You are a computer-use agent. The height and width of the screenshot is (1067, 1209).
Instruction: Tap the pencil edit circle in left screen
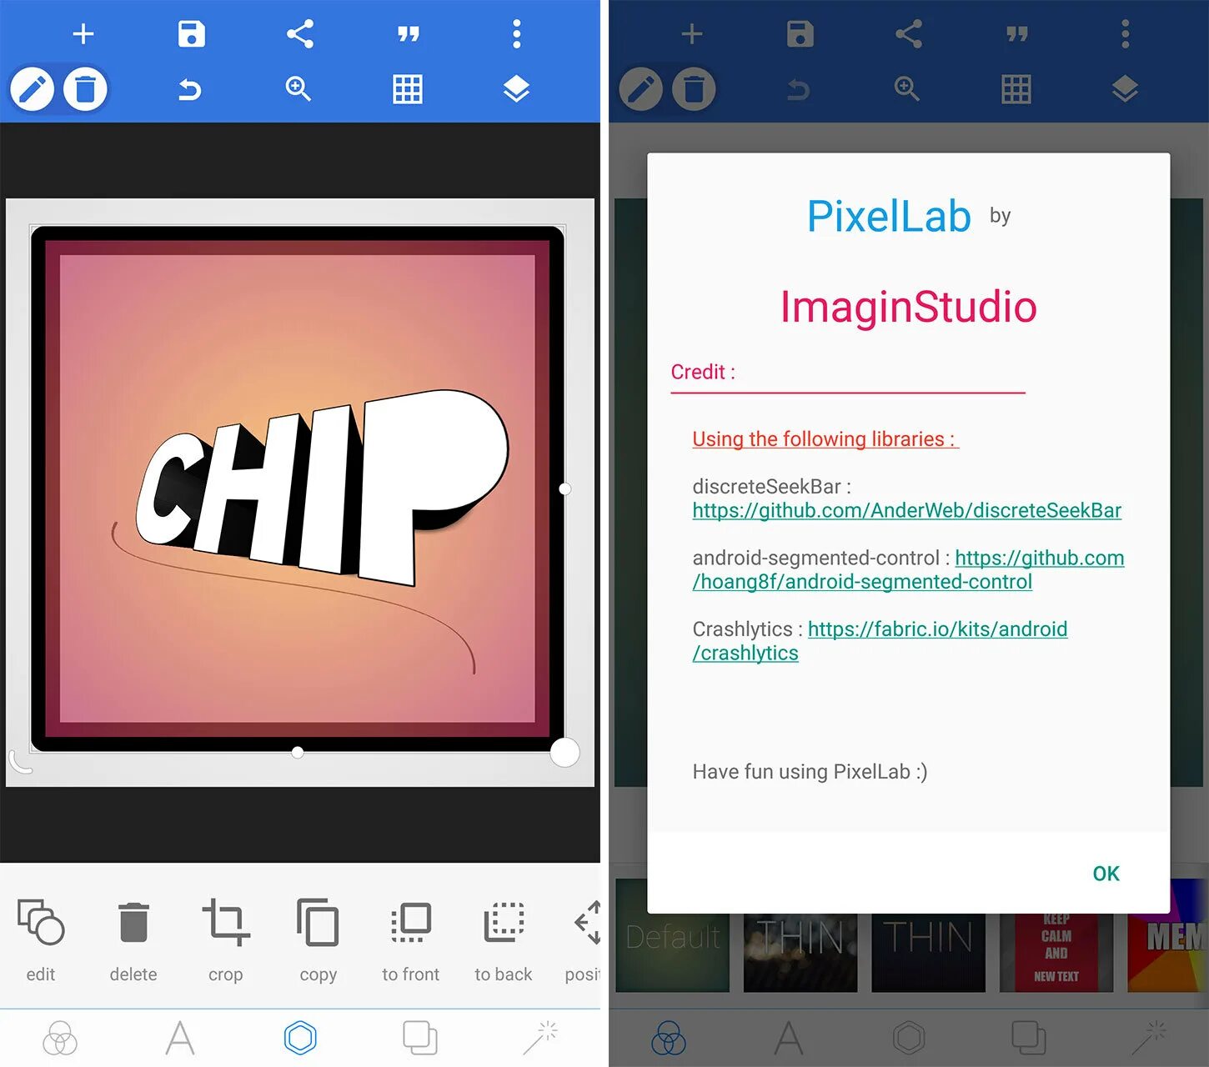coord(32,89)
